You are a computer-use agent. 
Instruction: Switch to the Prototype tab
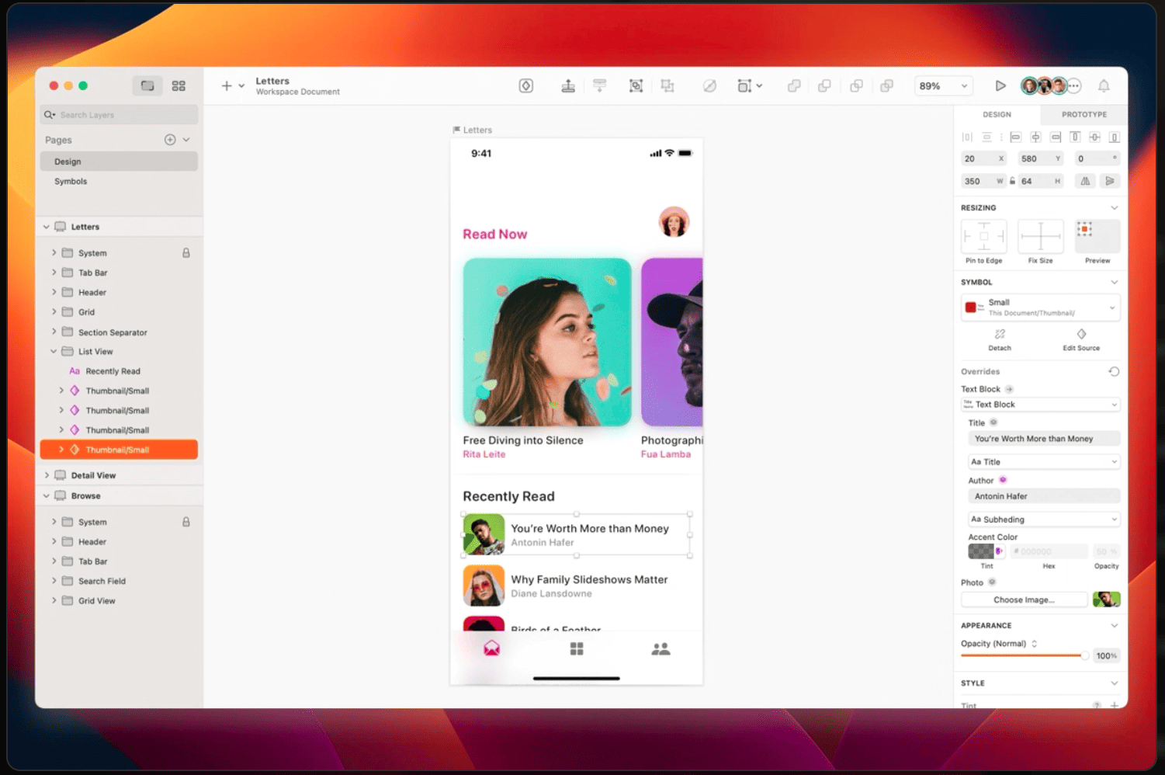tap(1084, 115)
